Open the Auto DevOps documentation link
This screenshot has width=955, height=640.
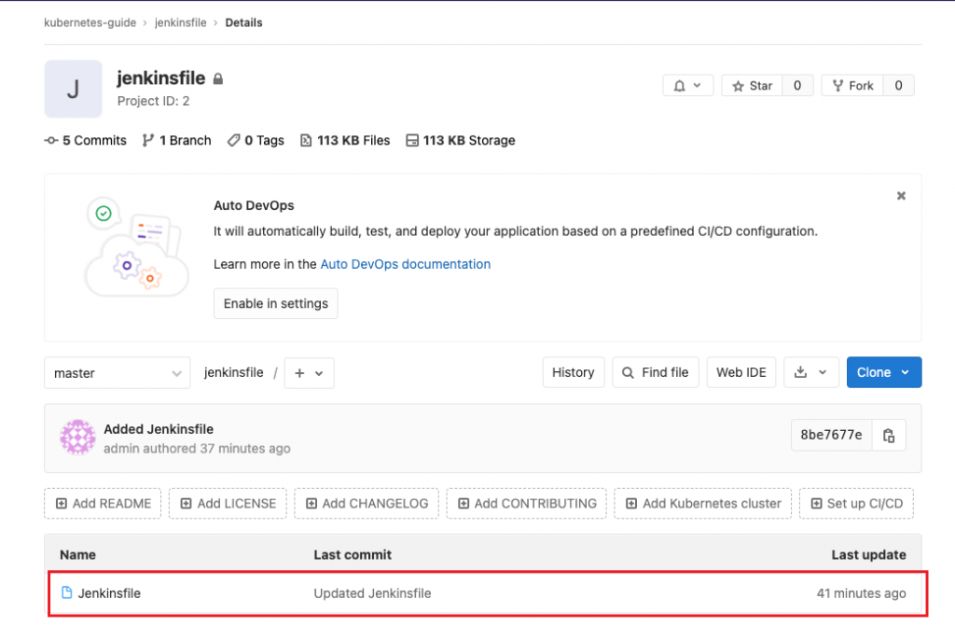[x=406, y=265]
